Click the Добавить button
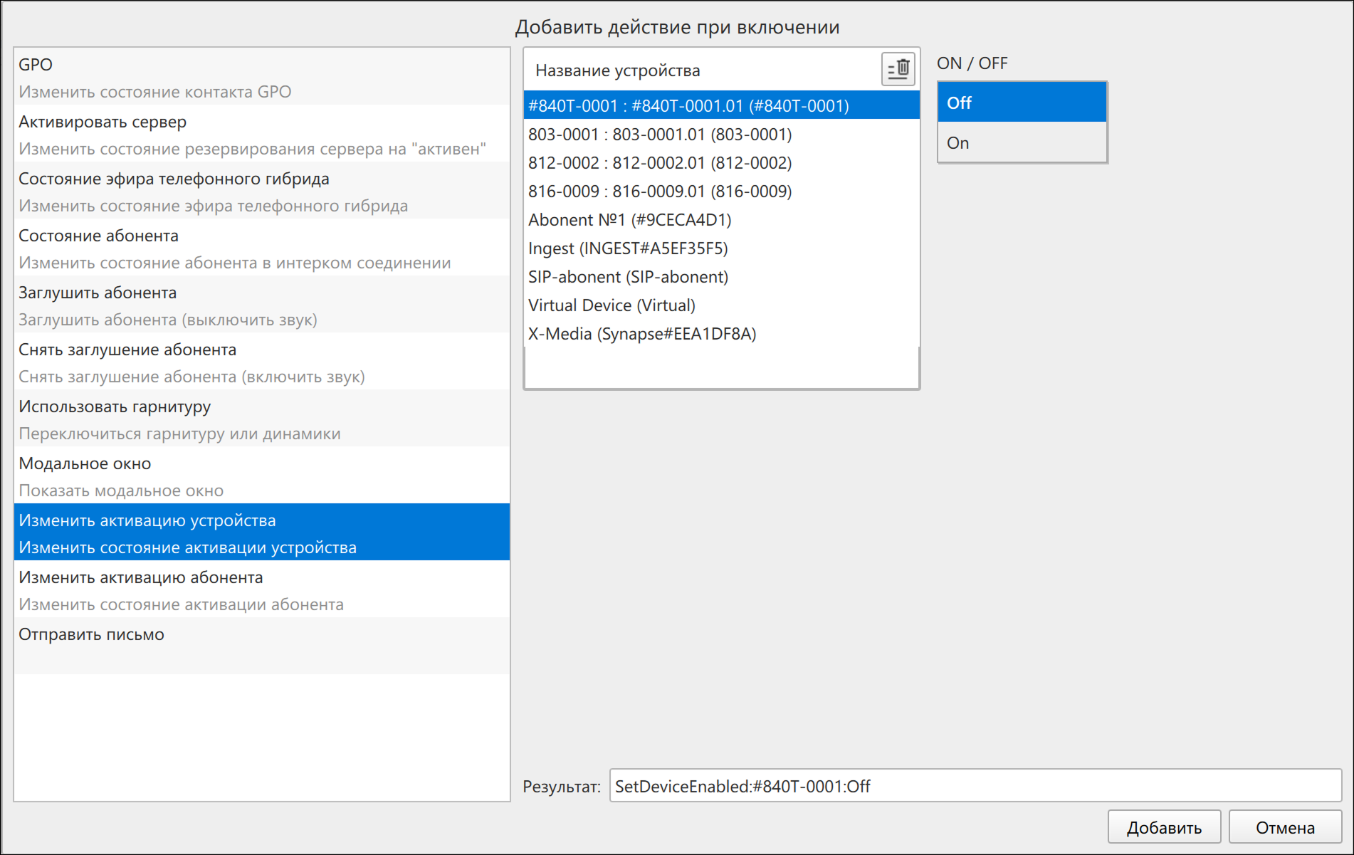 (1164, 827)
